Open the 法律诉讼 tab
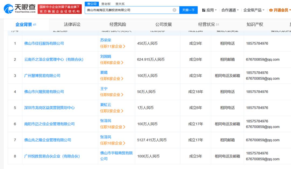Image resolution: width=291 pixels, height=169 pixels. tap(72, 24)
